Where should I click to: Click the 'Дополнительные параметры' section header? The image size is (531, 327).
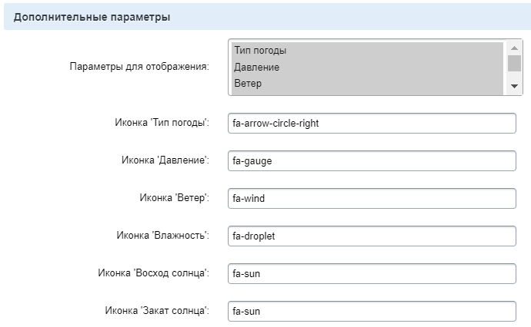tap(92, 16)
